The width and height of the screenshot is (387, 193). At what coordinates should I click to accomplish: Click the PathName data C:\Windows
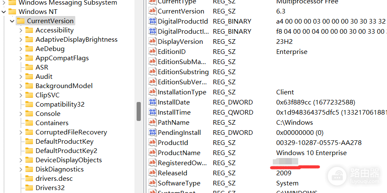pos(294,123)
